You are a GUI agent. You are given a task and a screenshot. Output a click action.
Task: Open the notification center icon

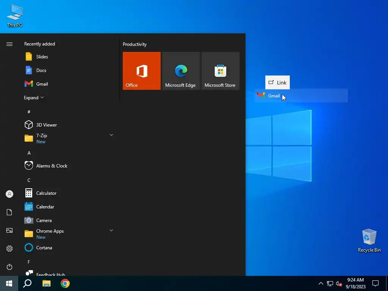(375, 283)
